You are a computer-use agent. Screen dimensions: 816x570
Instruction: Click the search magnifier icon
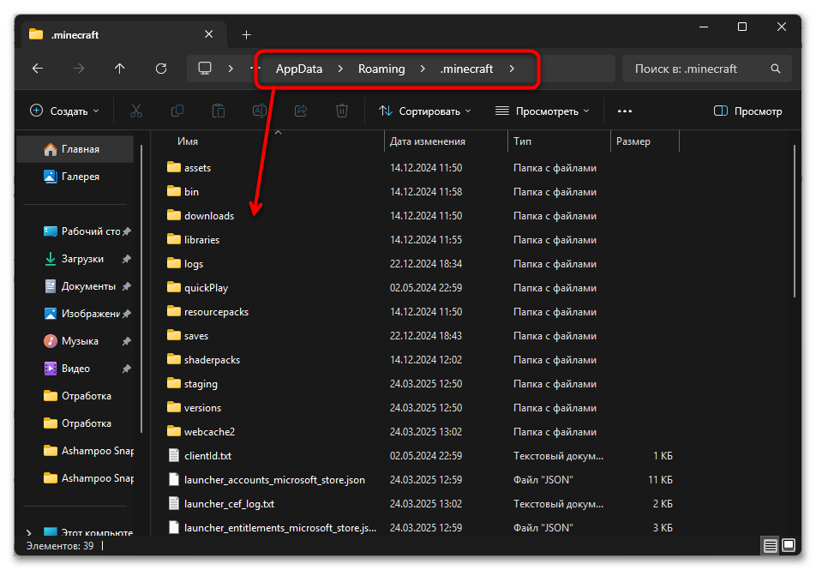click(776, 69)
